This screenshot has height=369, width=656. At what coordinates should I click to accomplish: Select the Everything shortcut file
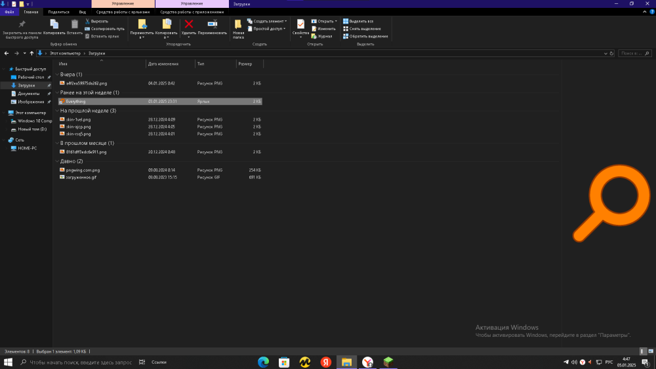point(160,102)
